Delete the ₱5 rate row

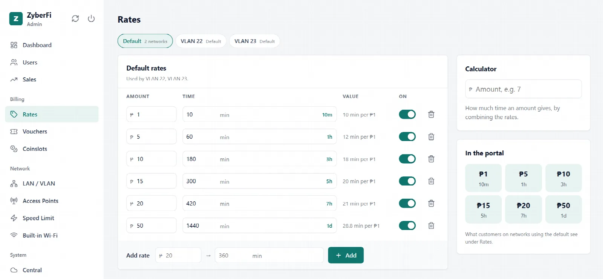click(431, 136)
